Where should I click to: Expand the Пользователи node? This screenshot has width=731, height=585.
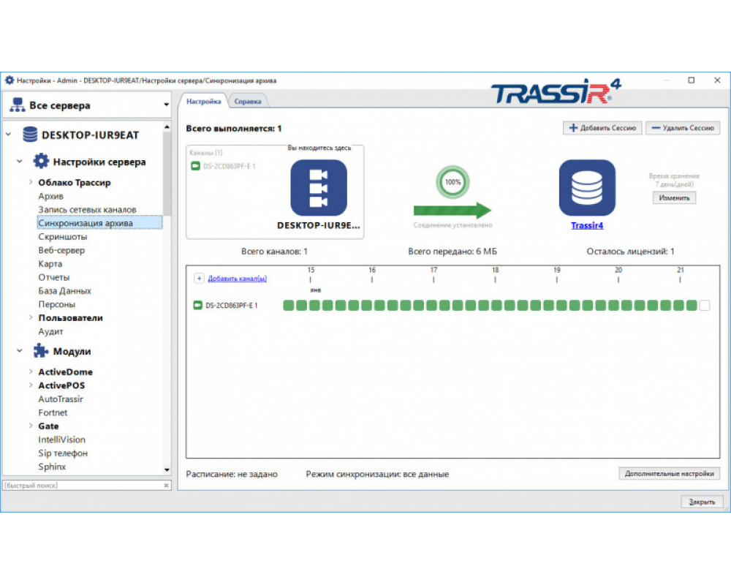pos(31,317)
